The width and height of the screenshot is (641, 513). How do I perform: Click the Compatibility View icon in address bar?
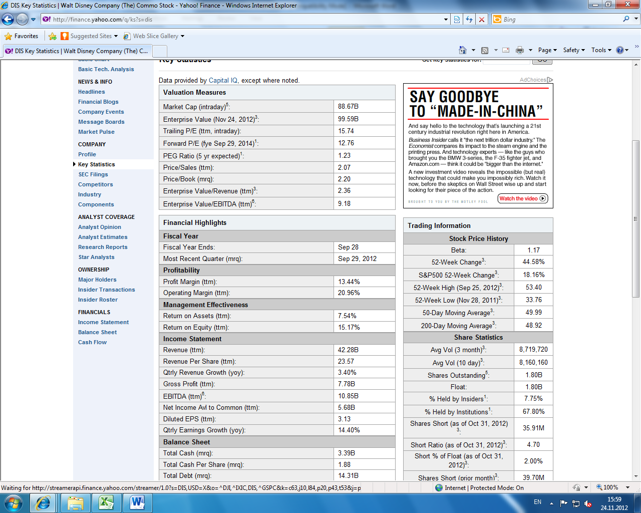click(x=457, y=20)
